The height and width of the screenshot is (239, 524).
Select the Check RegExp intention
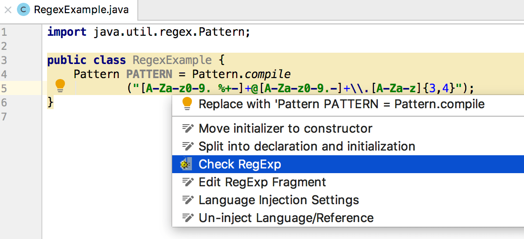pos(348,164)
